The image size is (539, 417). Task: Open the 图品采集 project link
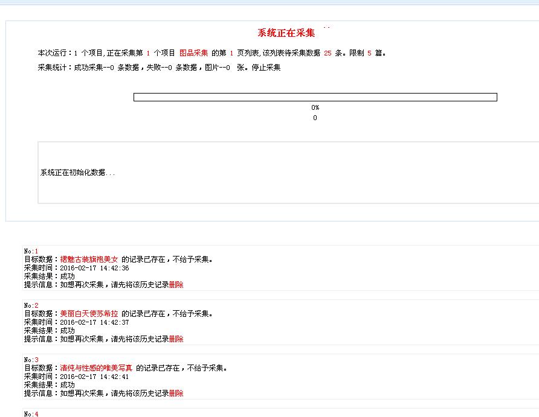tap(193, 53)
